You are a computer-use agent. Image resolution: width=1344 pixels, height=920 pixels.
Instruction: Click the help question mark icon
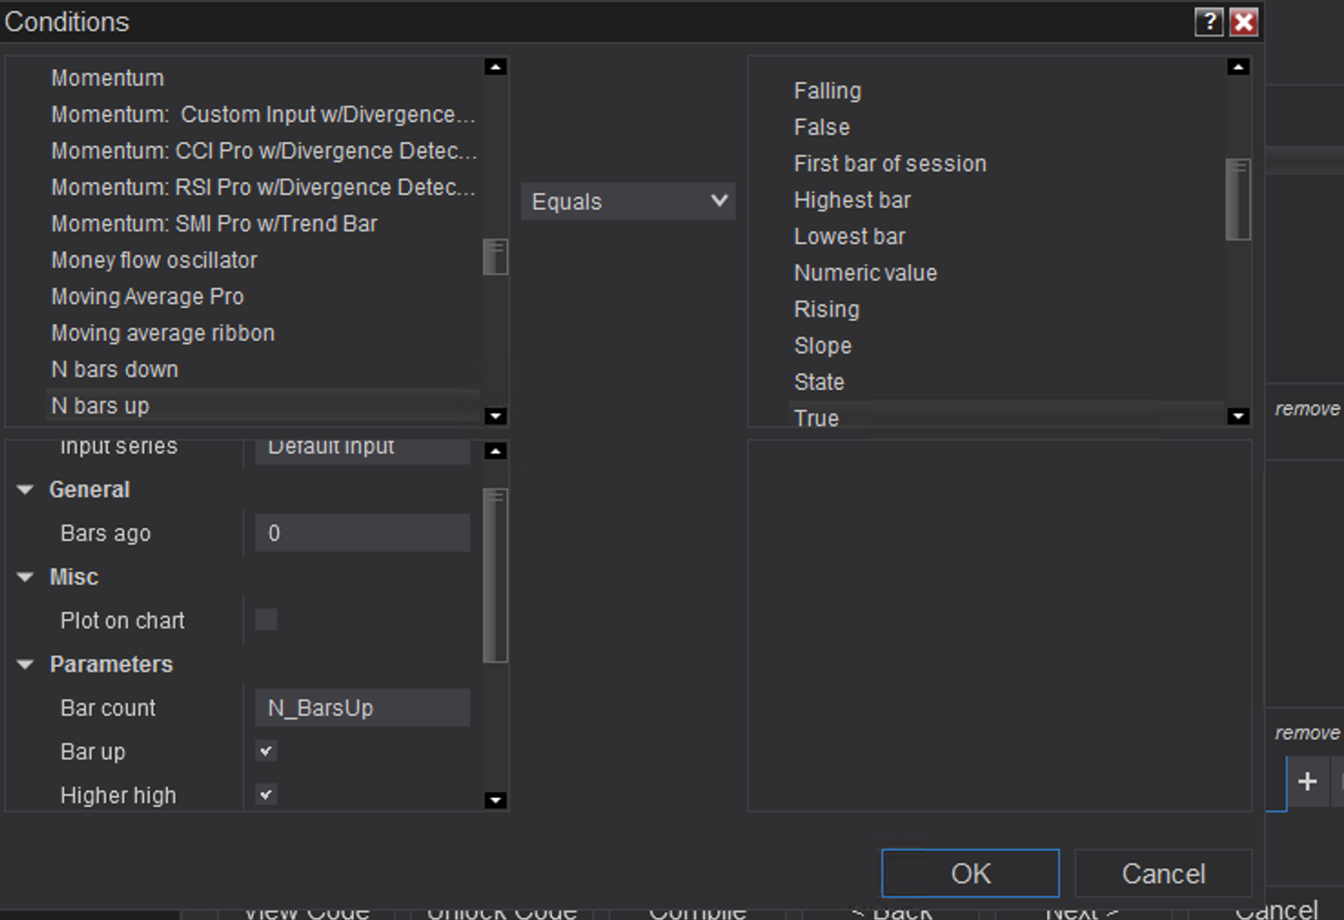tap(1208, 22)
